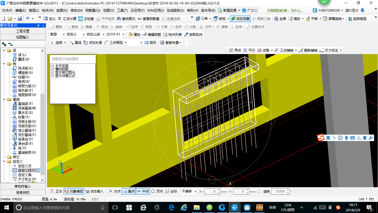The height and width of the screenshot is (213, 378).
Task: Toggle 对象捕捉 object snap
Action: (x=73, y=191)
